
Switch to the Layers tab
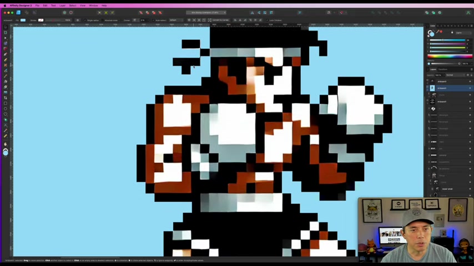[433, 69]
